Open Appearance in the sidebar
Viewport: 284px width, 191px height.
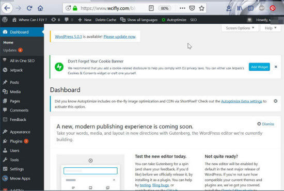coord(22,132)
